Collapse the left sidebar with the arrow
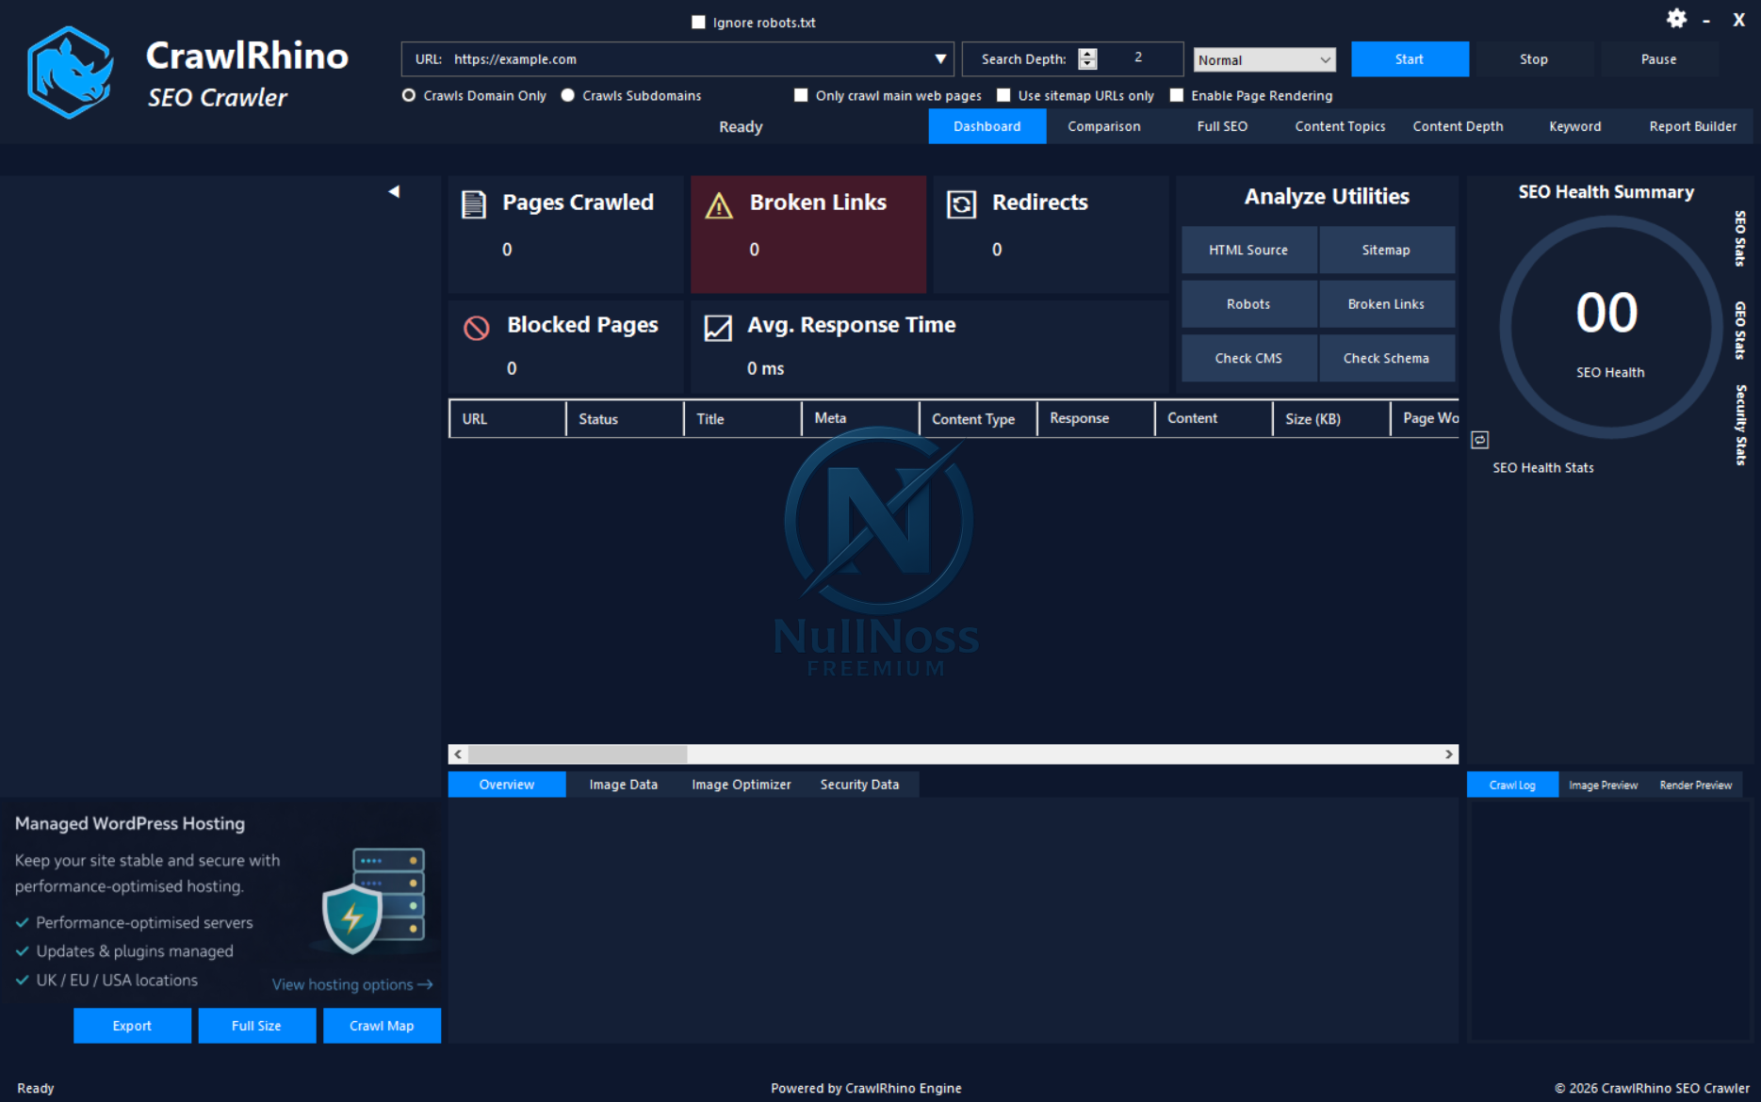 394,190
